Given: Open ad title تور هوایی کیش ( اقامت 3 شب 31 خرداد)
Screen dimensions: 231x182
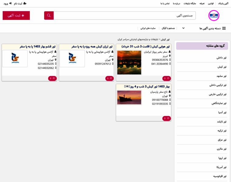Looking at the screenshot, I should [146, 47].
